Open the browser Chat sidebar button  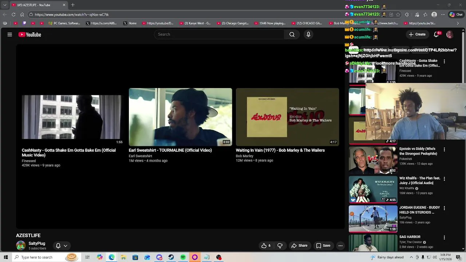[455, 15]
